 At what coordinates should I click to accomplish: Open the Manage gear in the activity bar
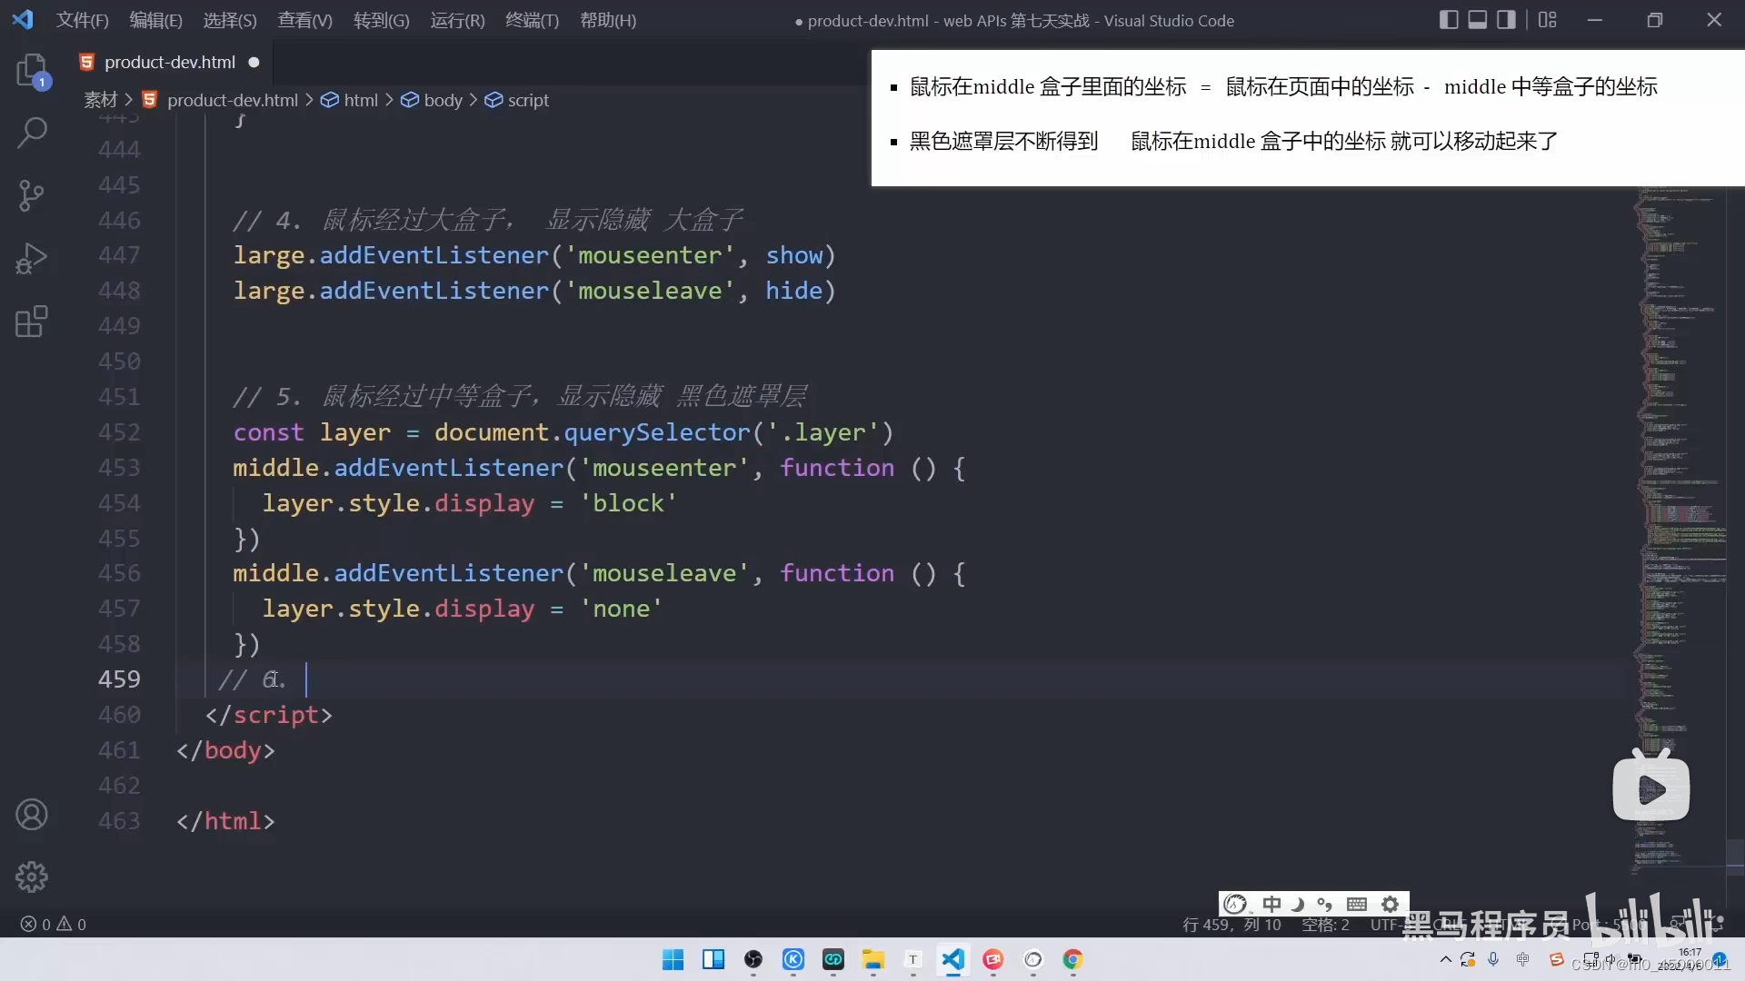(32, 877)
